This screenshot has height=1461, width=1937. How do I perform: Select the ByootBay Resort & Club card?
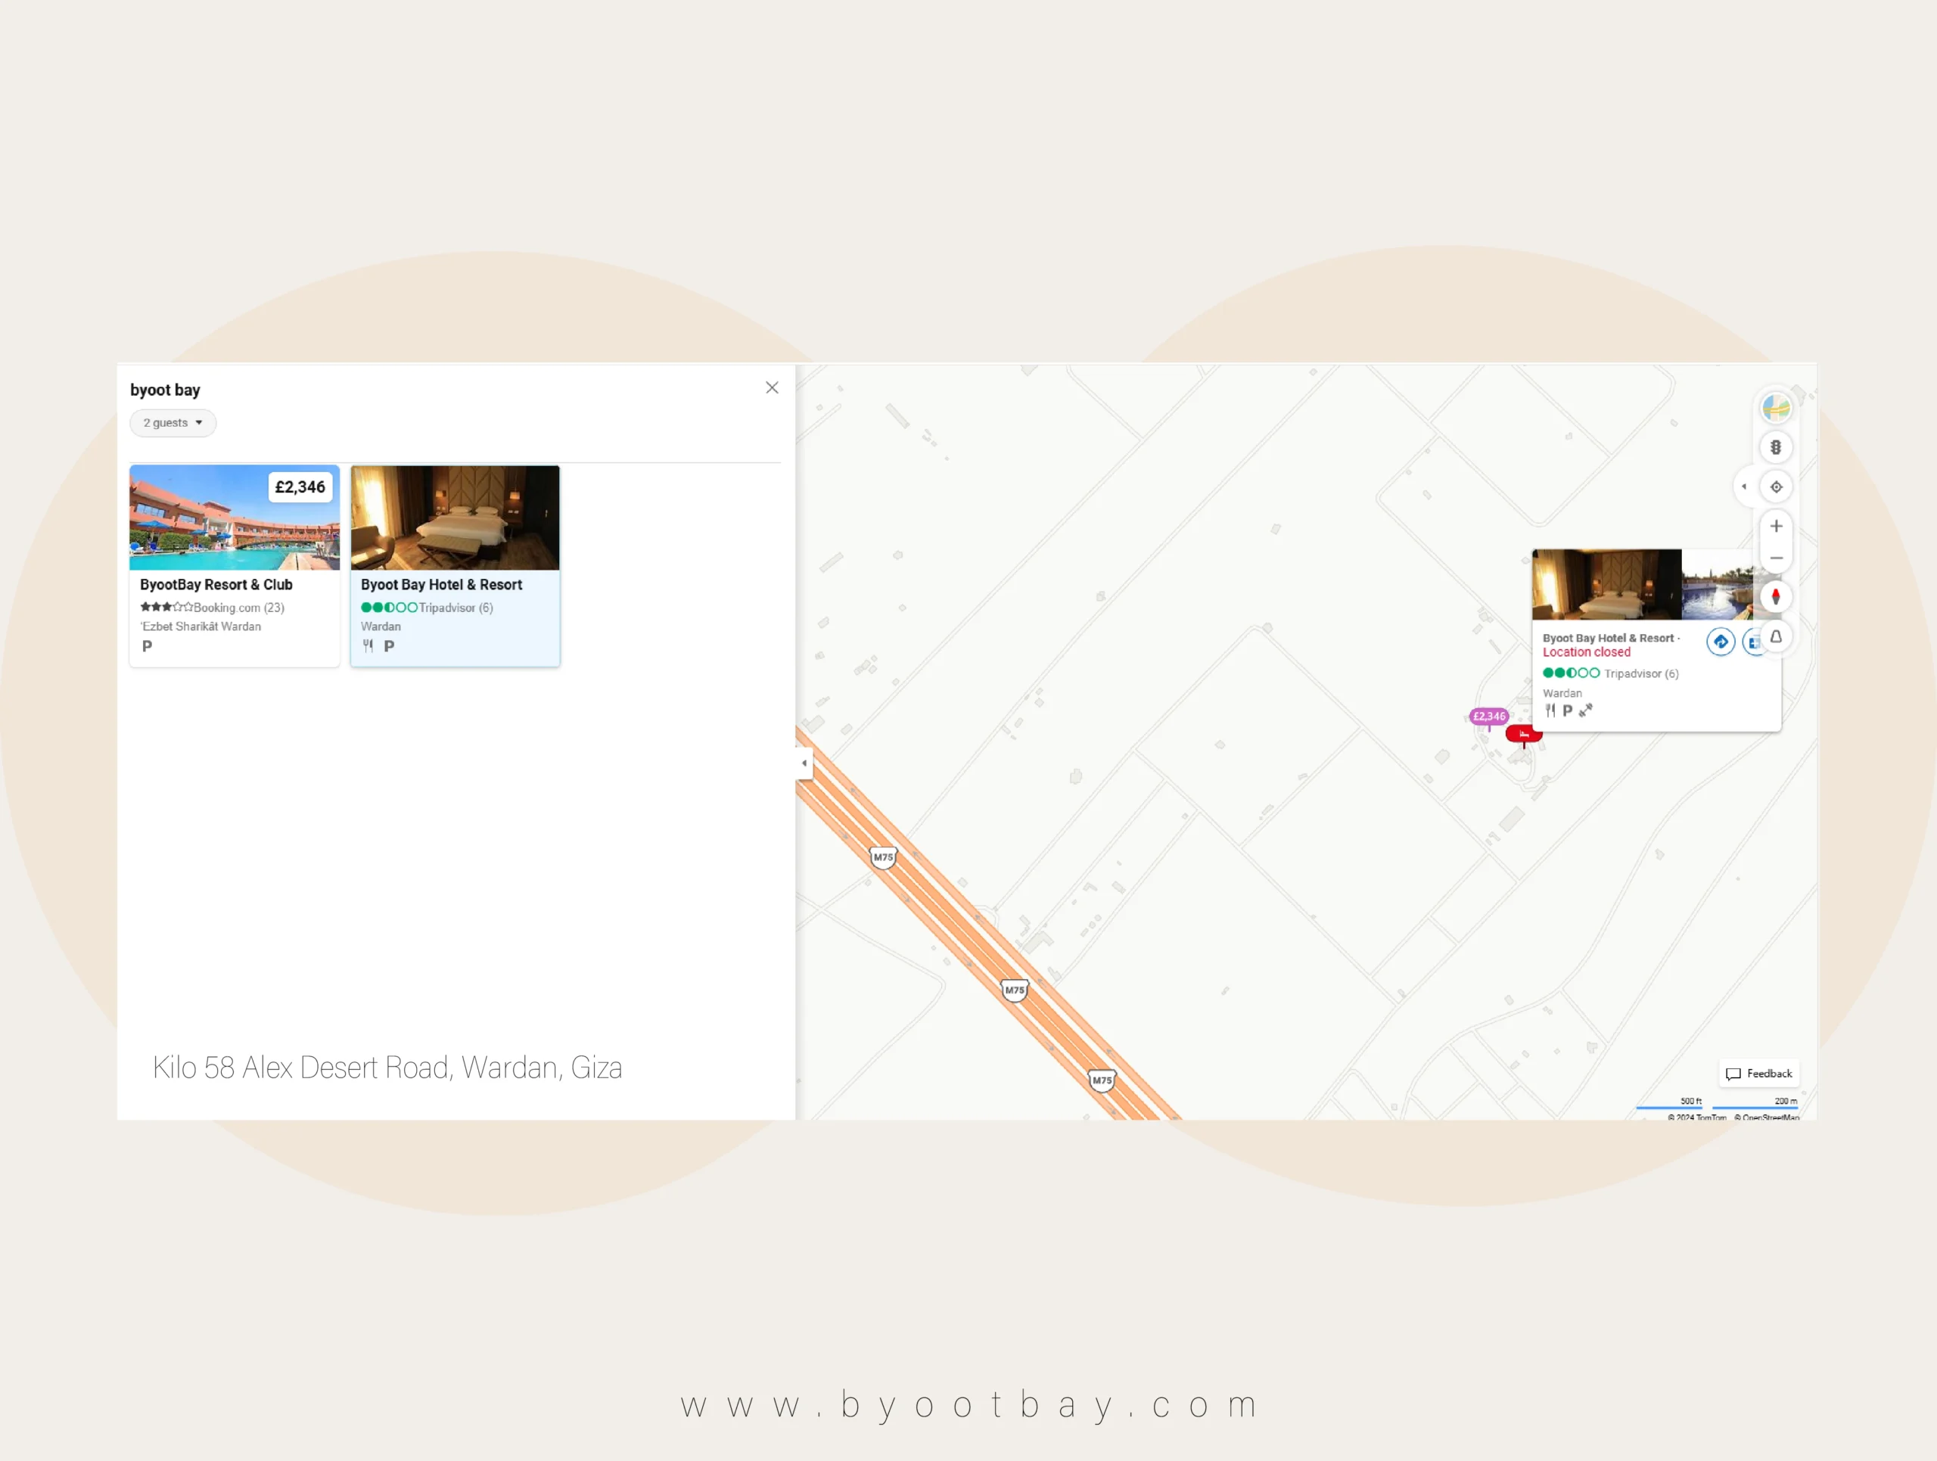pyautogui.click(x=234, y=565)
